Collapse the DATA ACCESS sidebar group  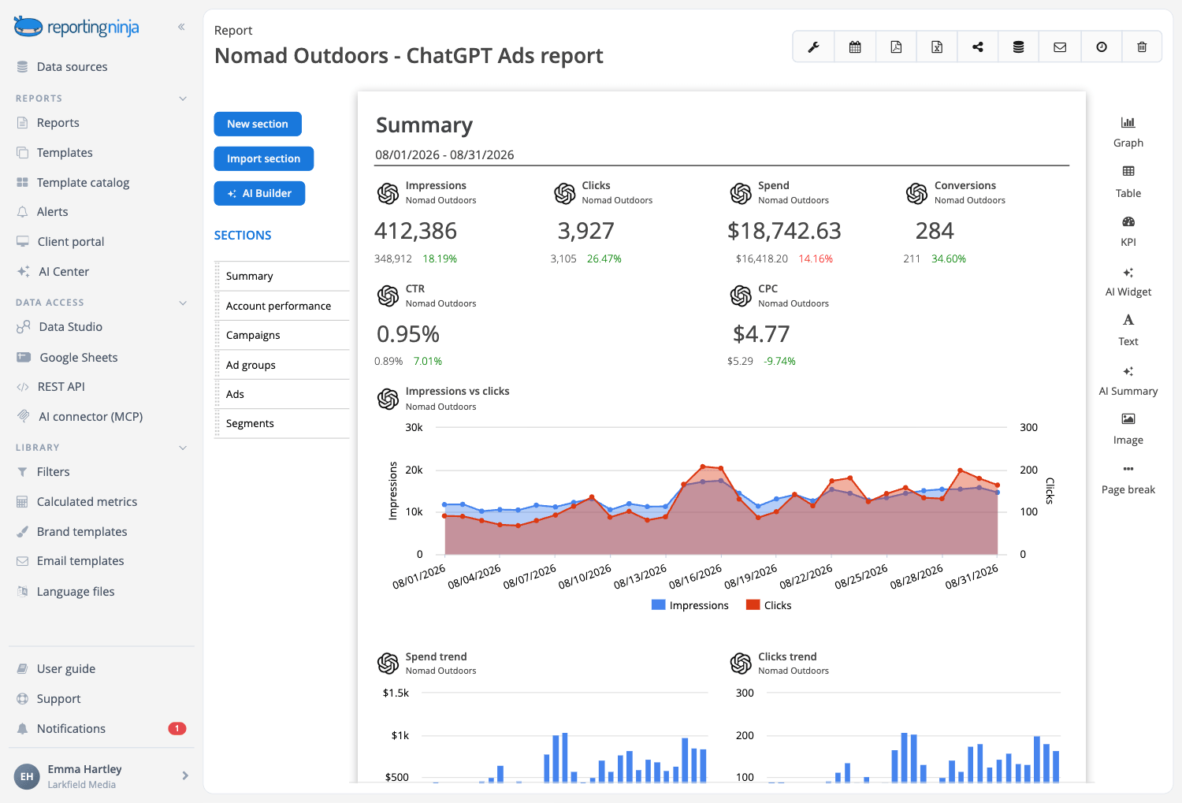[183, 303]
